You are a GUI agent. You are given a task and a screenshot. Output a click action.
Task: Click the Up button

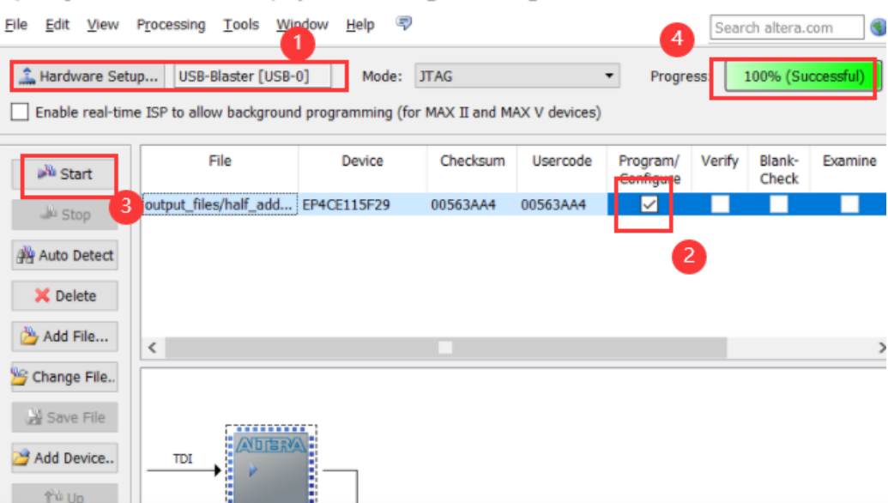coord(65,494)
